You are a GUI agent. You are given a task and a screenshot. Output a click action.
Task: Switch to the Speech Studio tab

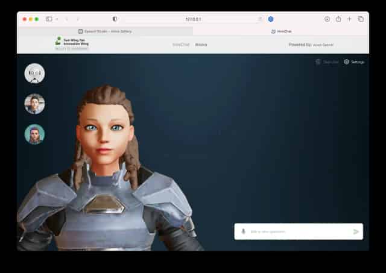click(x=105, y=31)
